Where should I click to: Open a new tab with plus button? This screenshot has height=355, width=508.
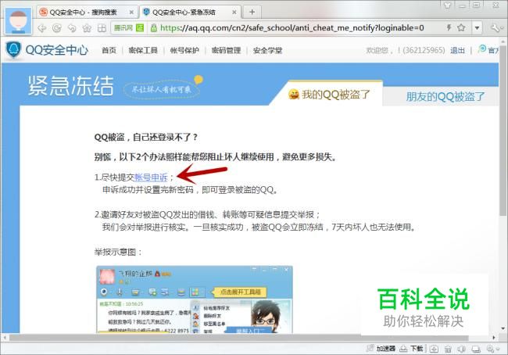click(252, 12)
